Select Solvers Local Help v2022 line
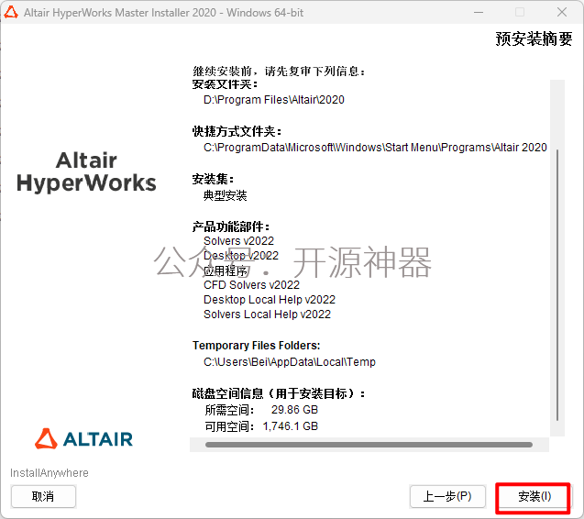Screen dimensions: 584x519 pos(267,315)
